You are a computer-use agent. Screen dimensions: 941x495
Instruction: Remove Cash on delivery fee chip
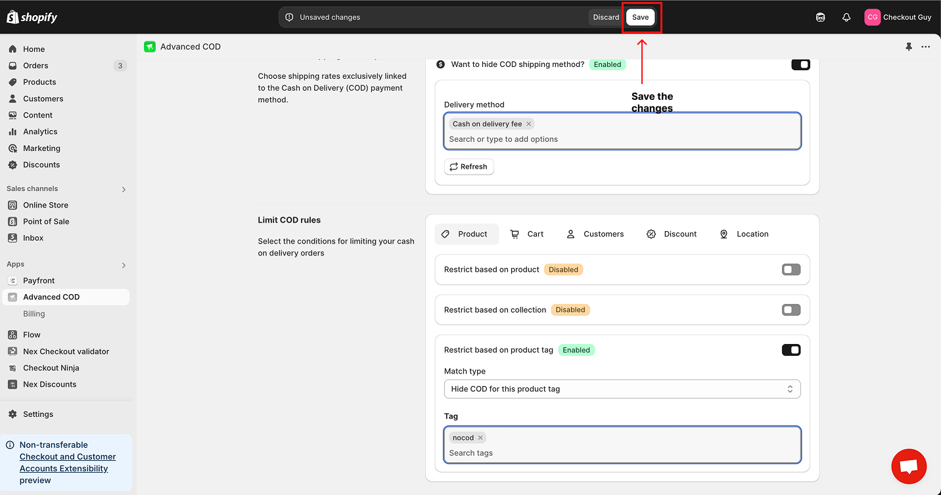[528, 124]
